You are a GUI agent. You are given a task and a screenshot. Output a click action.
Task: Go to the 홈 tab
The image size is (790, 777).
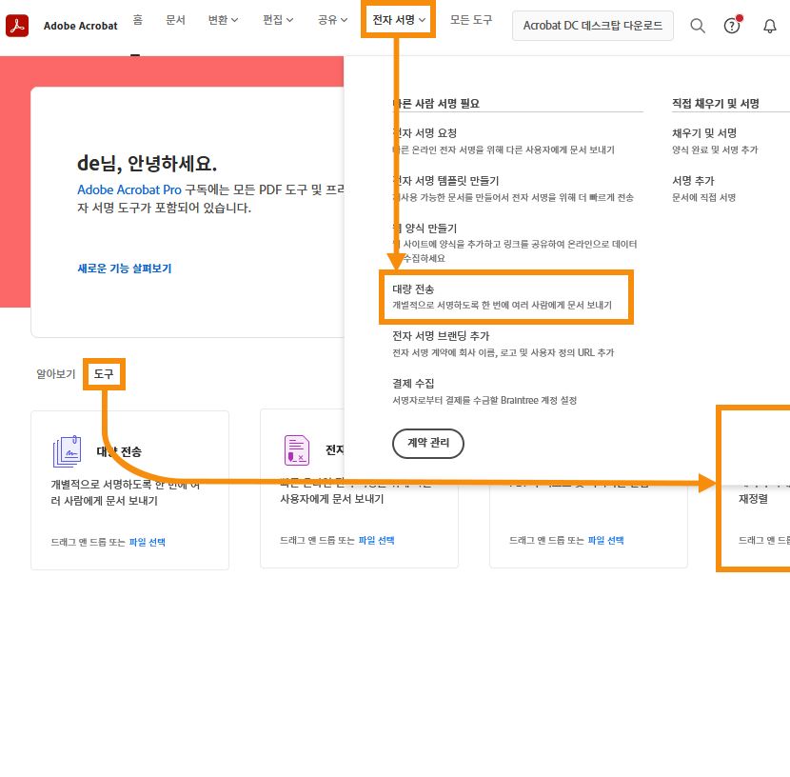tap(138, 20)
